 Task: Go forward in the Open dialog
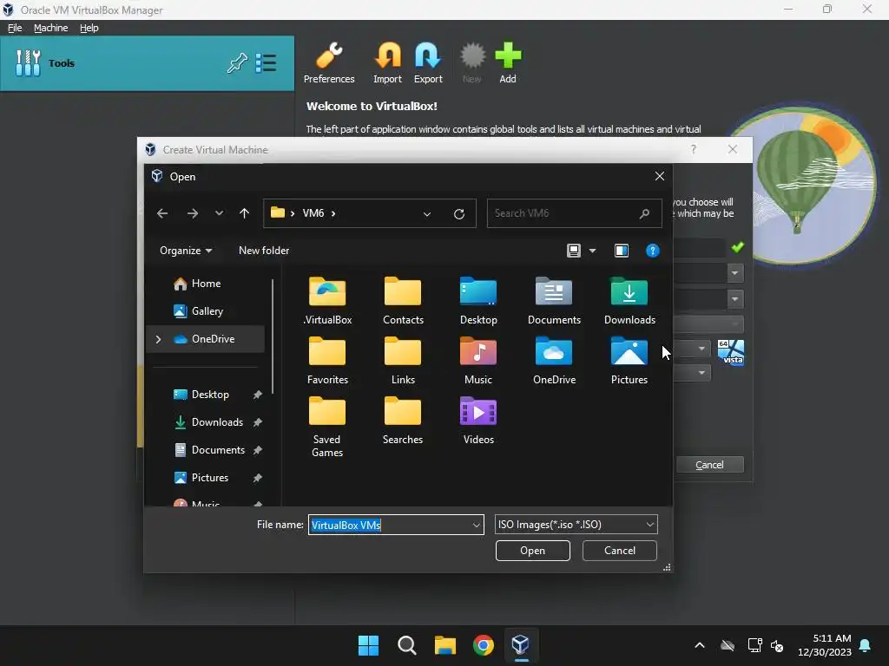point(193,213)
